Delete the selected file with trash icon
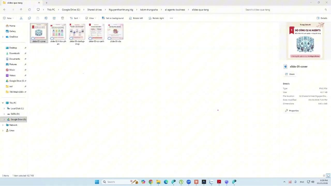This screenshot has height=186, width=331. [63, 18]
